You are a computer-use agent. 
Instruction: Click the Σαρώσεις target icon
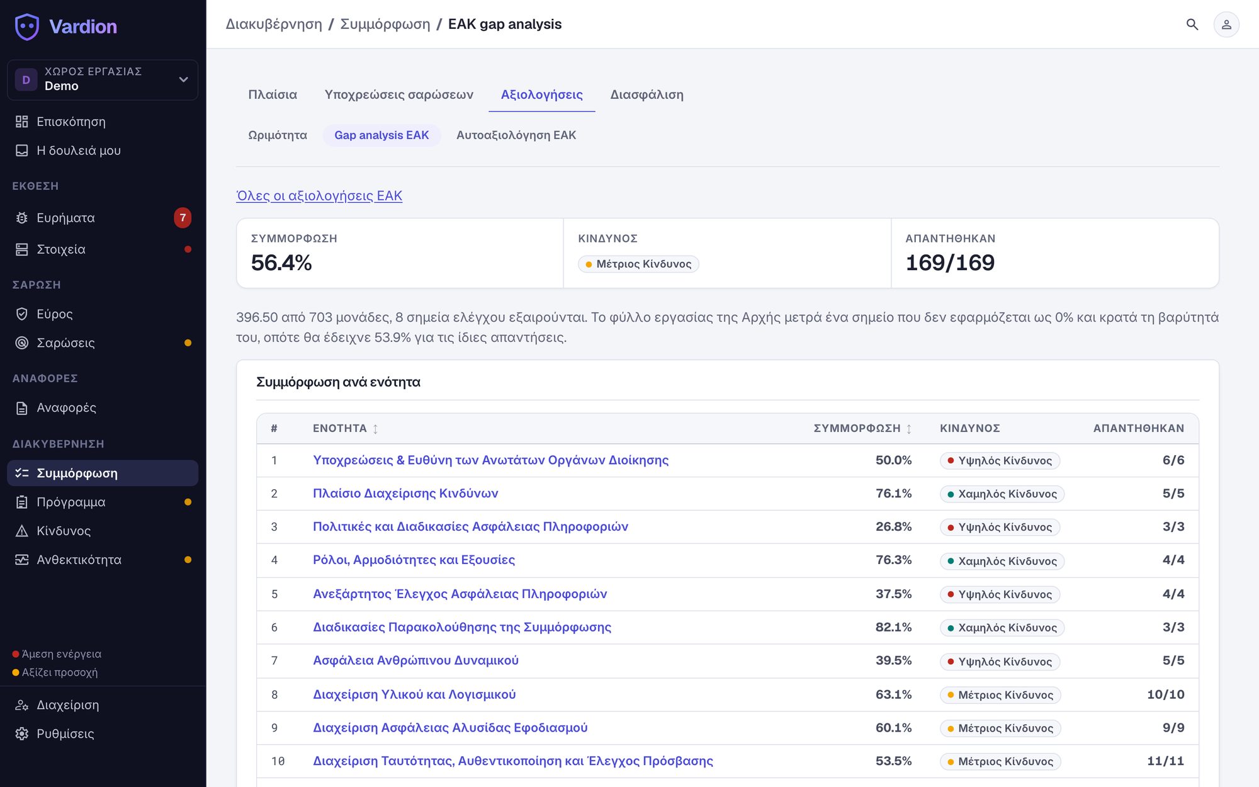tap(22, 343)
